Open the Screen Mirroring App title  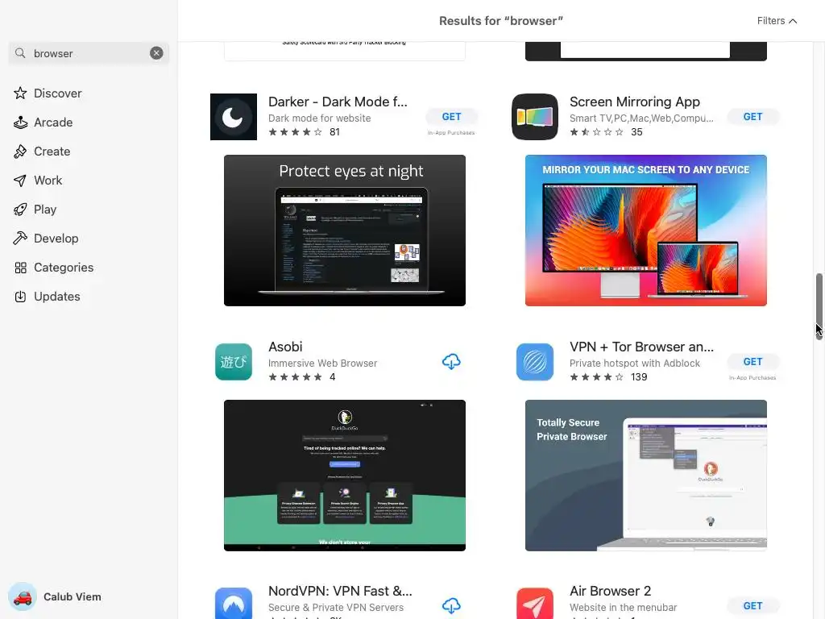635,102
